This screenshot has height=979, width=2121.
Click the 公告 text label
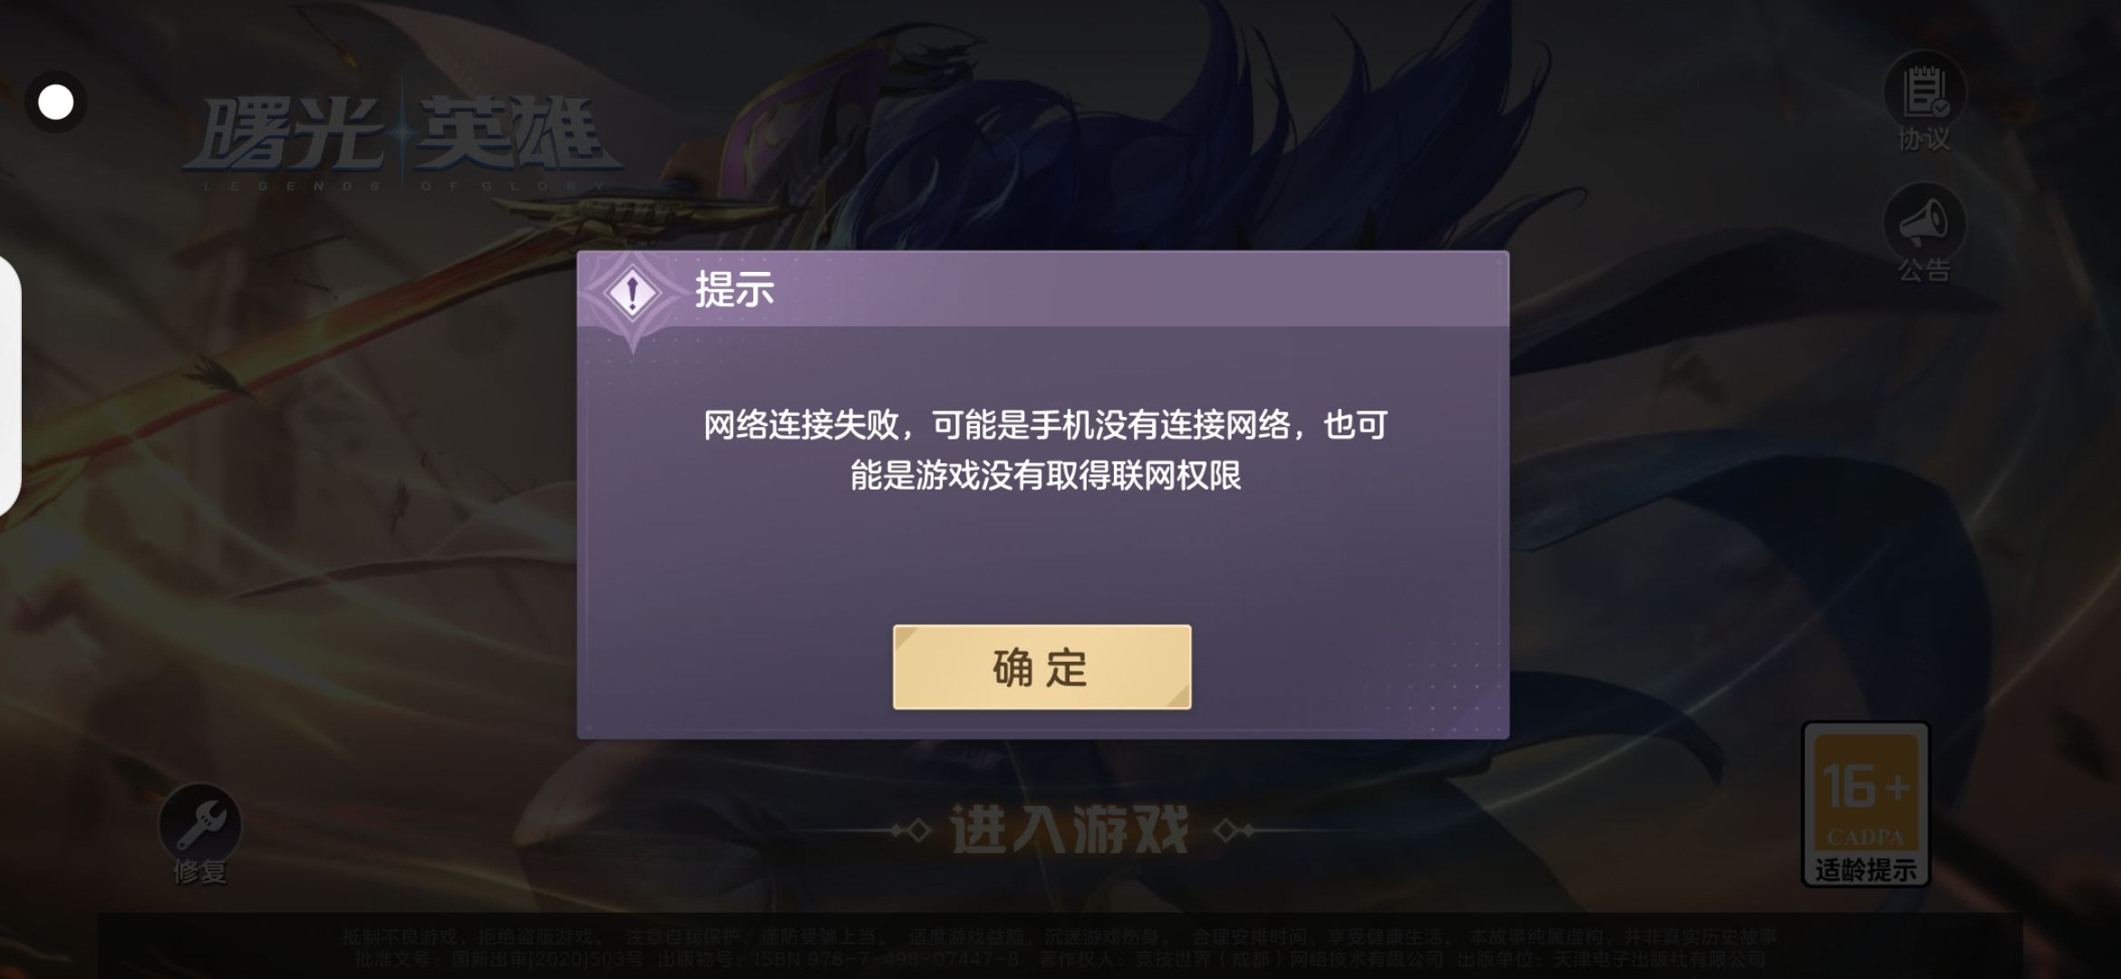coord(1924,270)
